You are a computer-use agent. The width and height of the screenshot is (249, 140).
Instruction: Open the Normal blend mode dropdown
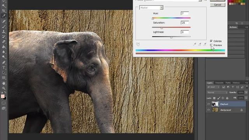pos(217,93)
